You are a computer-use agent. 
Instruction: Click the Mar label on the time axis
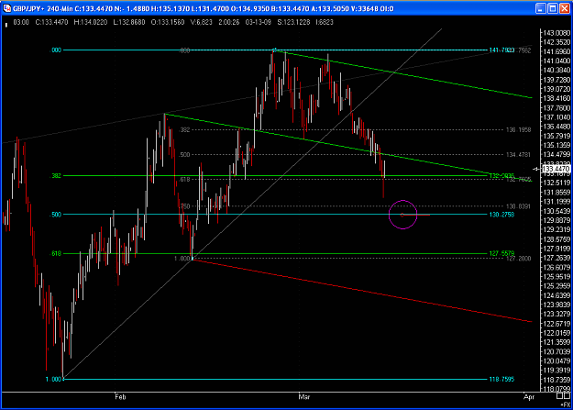coord(304,397)
